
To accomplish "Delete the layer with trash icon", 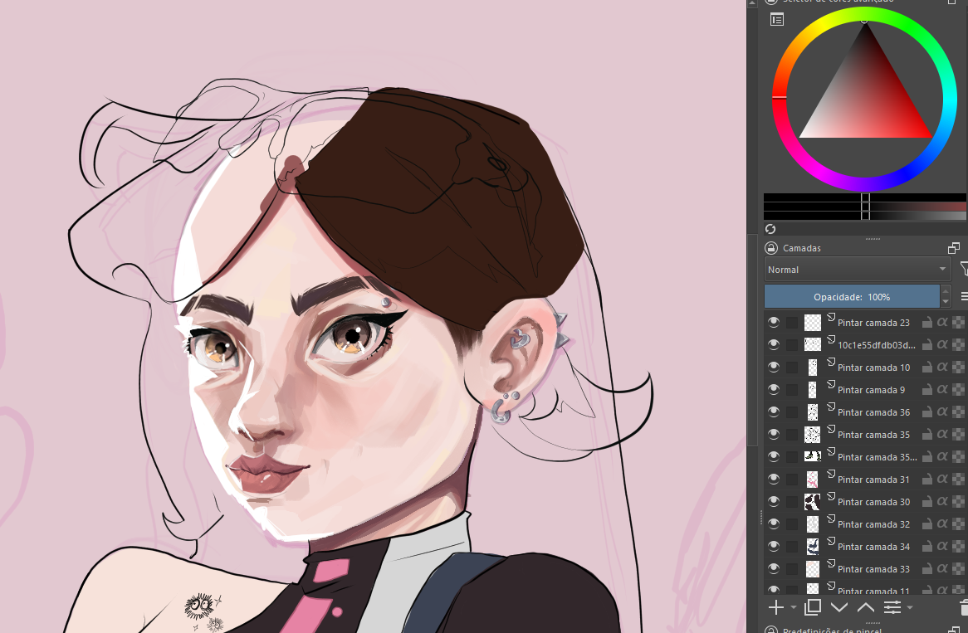I will click(965, 608).
